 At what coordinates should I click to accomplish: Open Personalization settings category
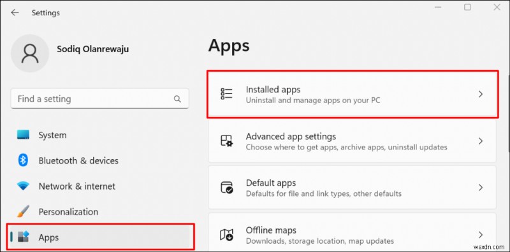100,212
